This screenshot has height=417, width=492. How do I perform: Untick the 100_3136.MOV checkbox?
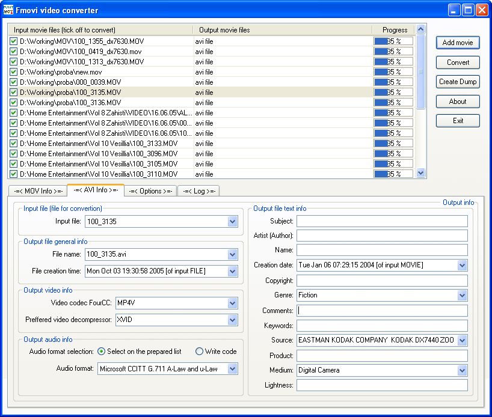point(14,103)
